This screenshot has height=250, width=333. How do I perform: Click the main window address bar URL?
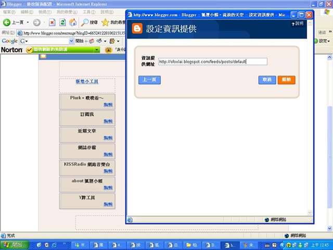(x=74, y=33)
